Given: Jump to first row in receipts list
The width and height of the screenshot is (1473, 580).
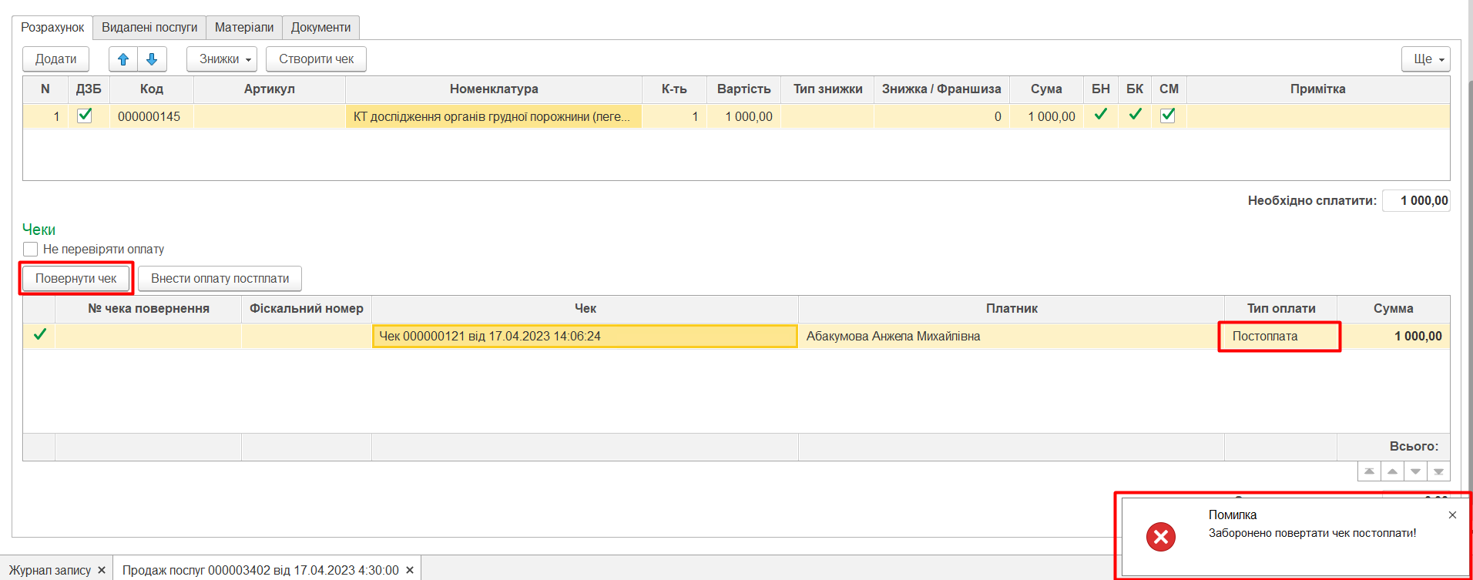Looking at the screenshot, I should coord(1369,471).
